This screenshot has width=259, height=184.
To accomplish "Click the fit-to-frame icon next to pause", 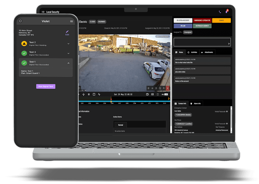I will tap(94, 94).
